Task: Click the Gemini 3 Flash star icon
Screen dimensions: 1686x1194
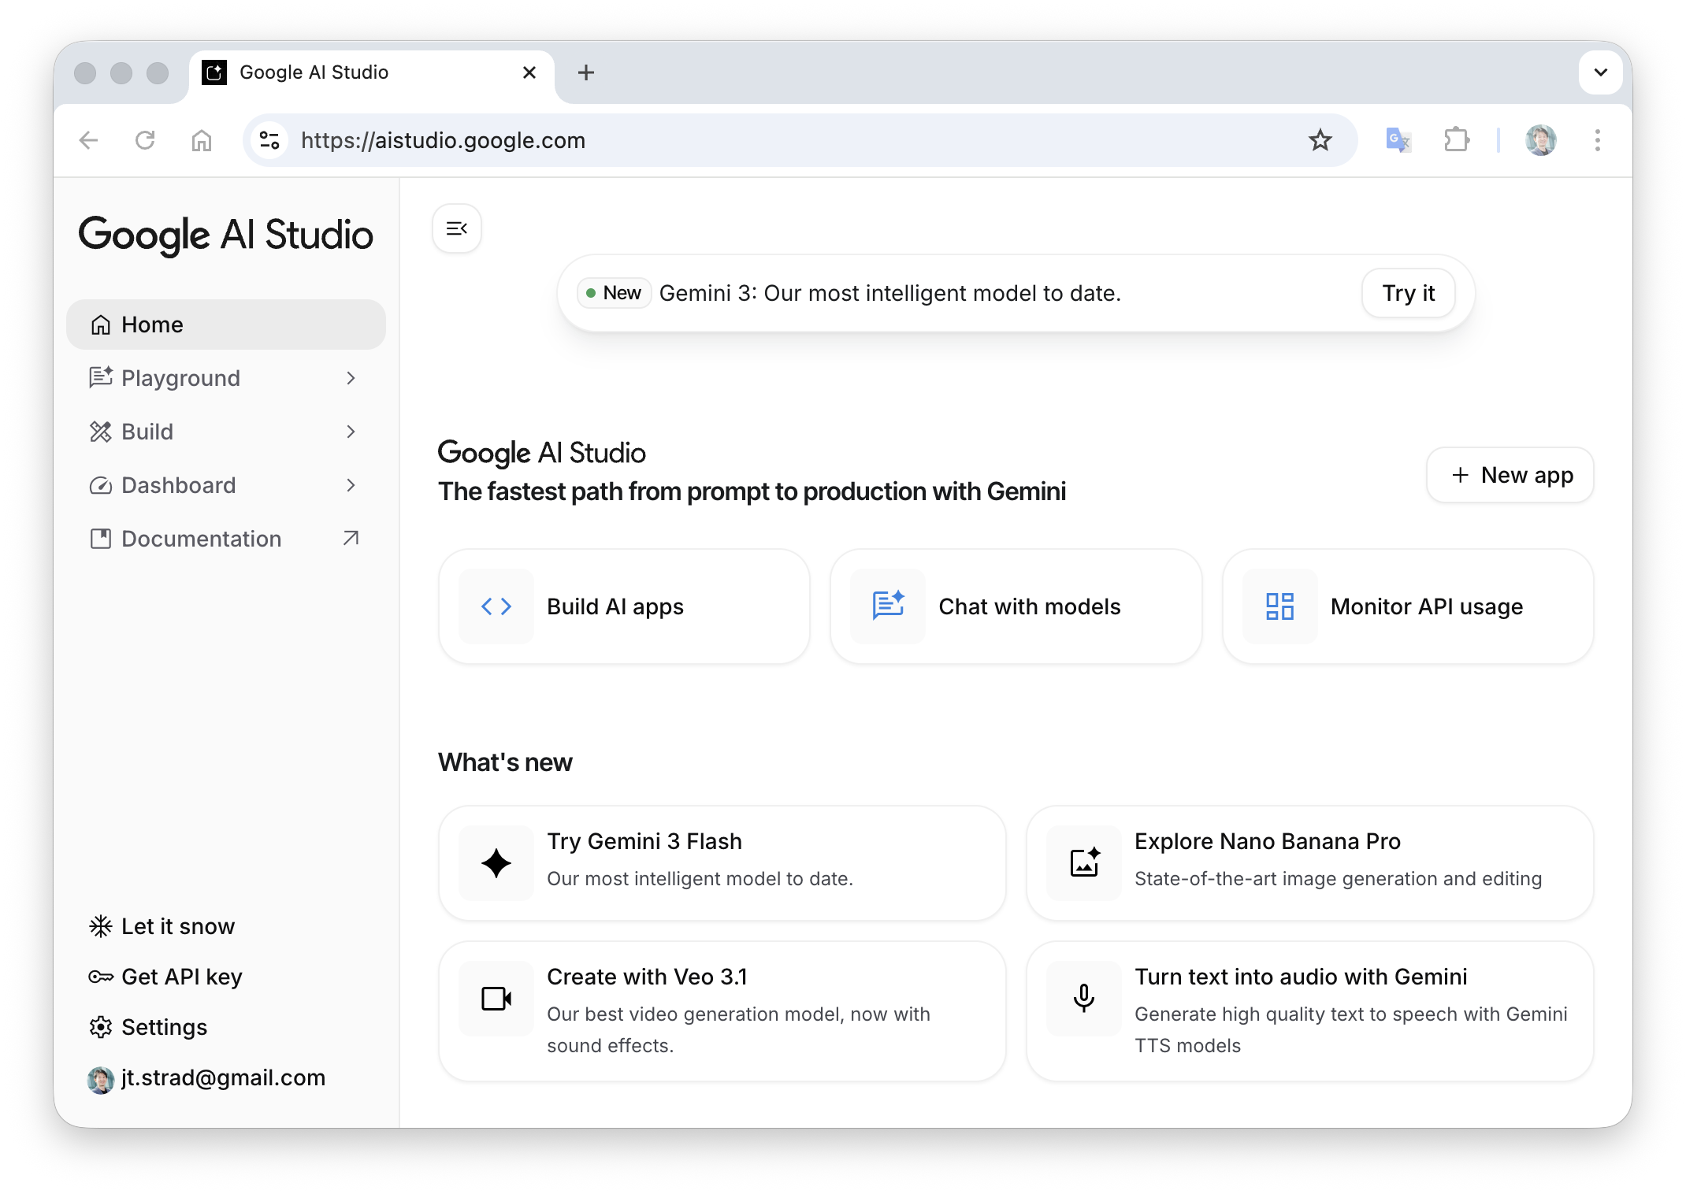Action: point(496,863)
